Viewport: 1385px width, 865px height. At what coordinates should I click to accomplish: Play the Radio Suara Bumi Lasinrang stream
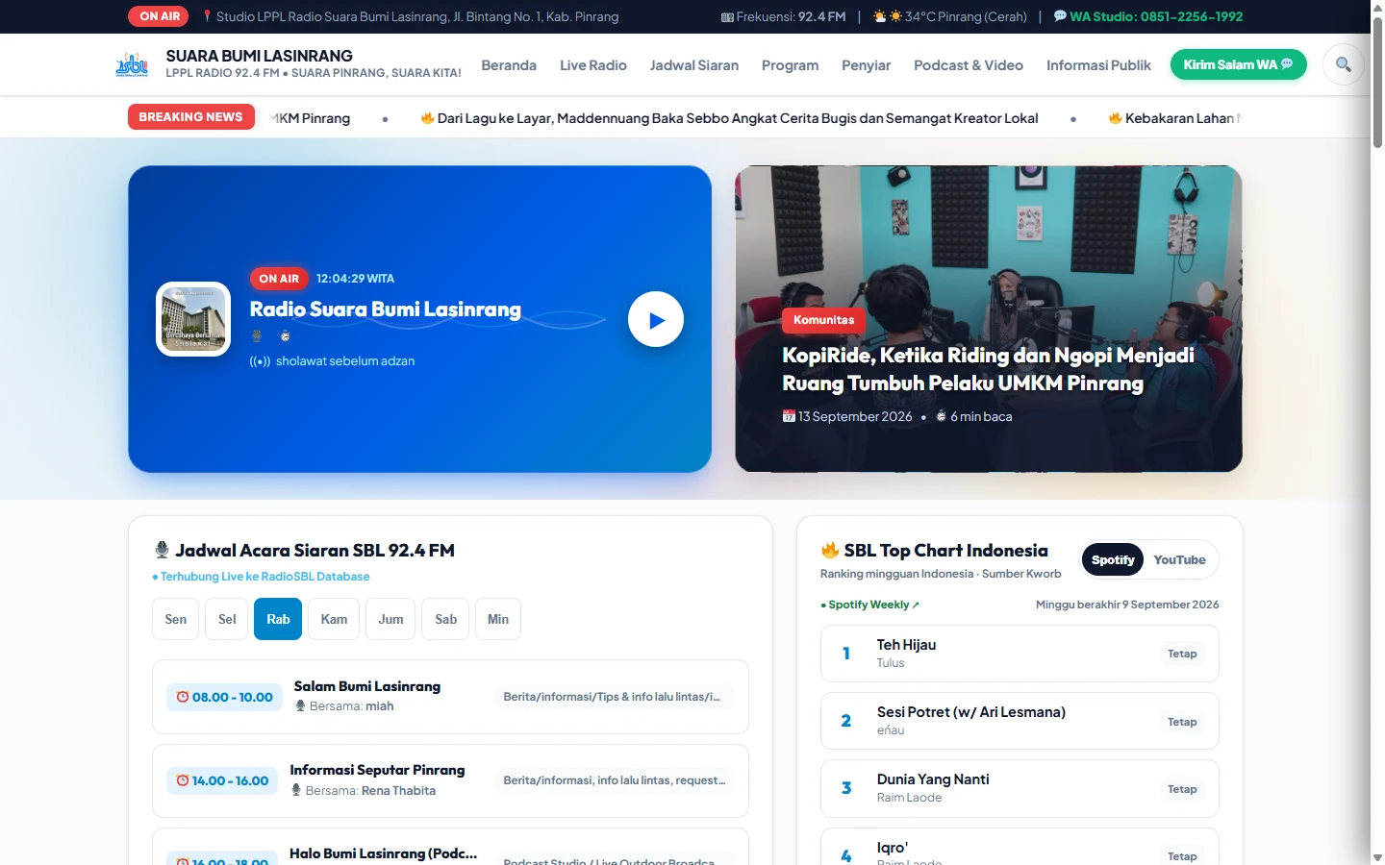pos(656,319)
